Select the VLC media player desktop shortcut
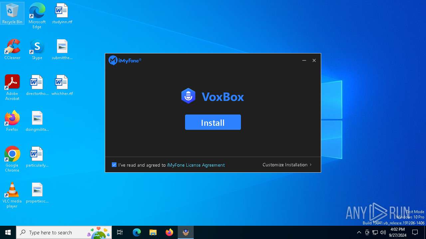Viewport: 426px width, 239px height. (12, 195)
